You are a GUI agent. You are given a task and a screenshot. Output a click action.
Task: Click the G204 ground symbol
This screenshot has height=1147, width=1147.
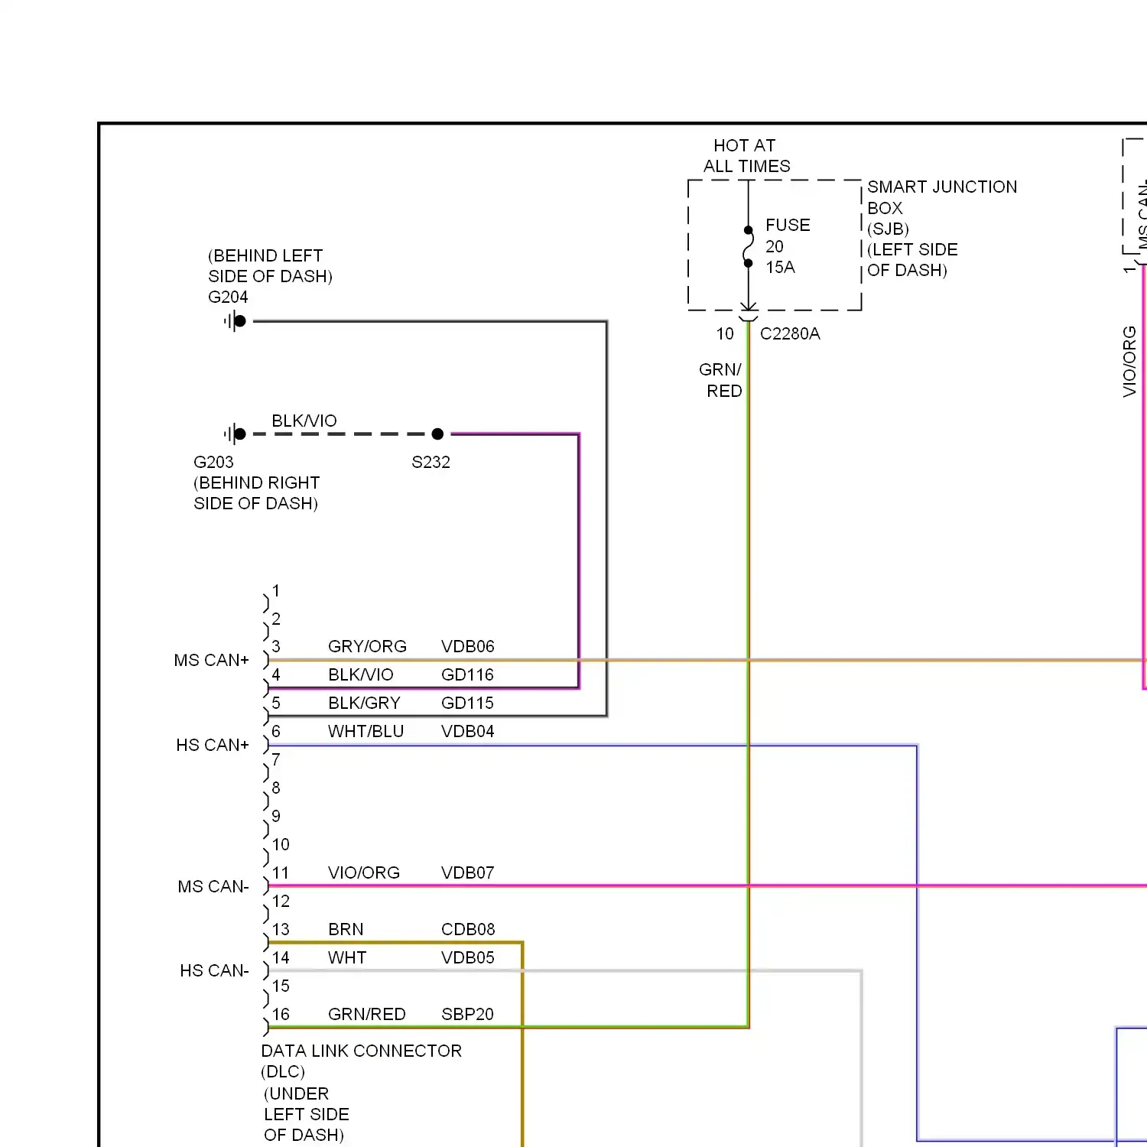(236, 321)
